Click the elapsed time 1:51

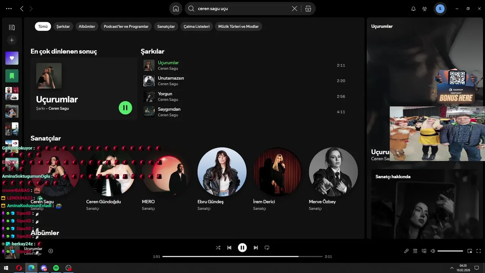(156, 257)
